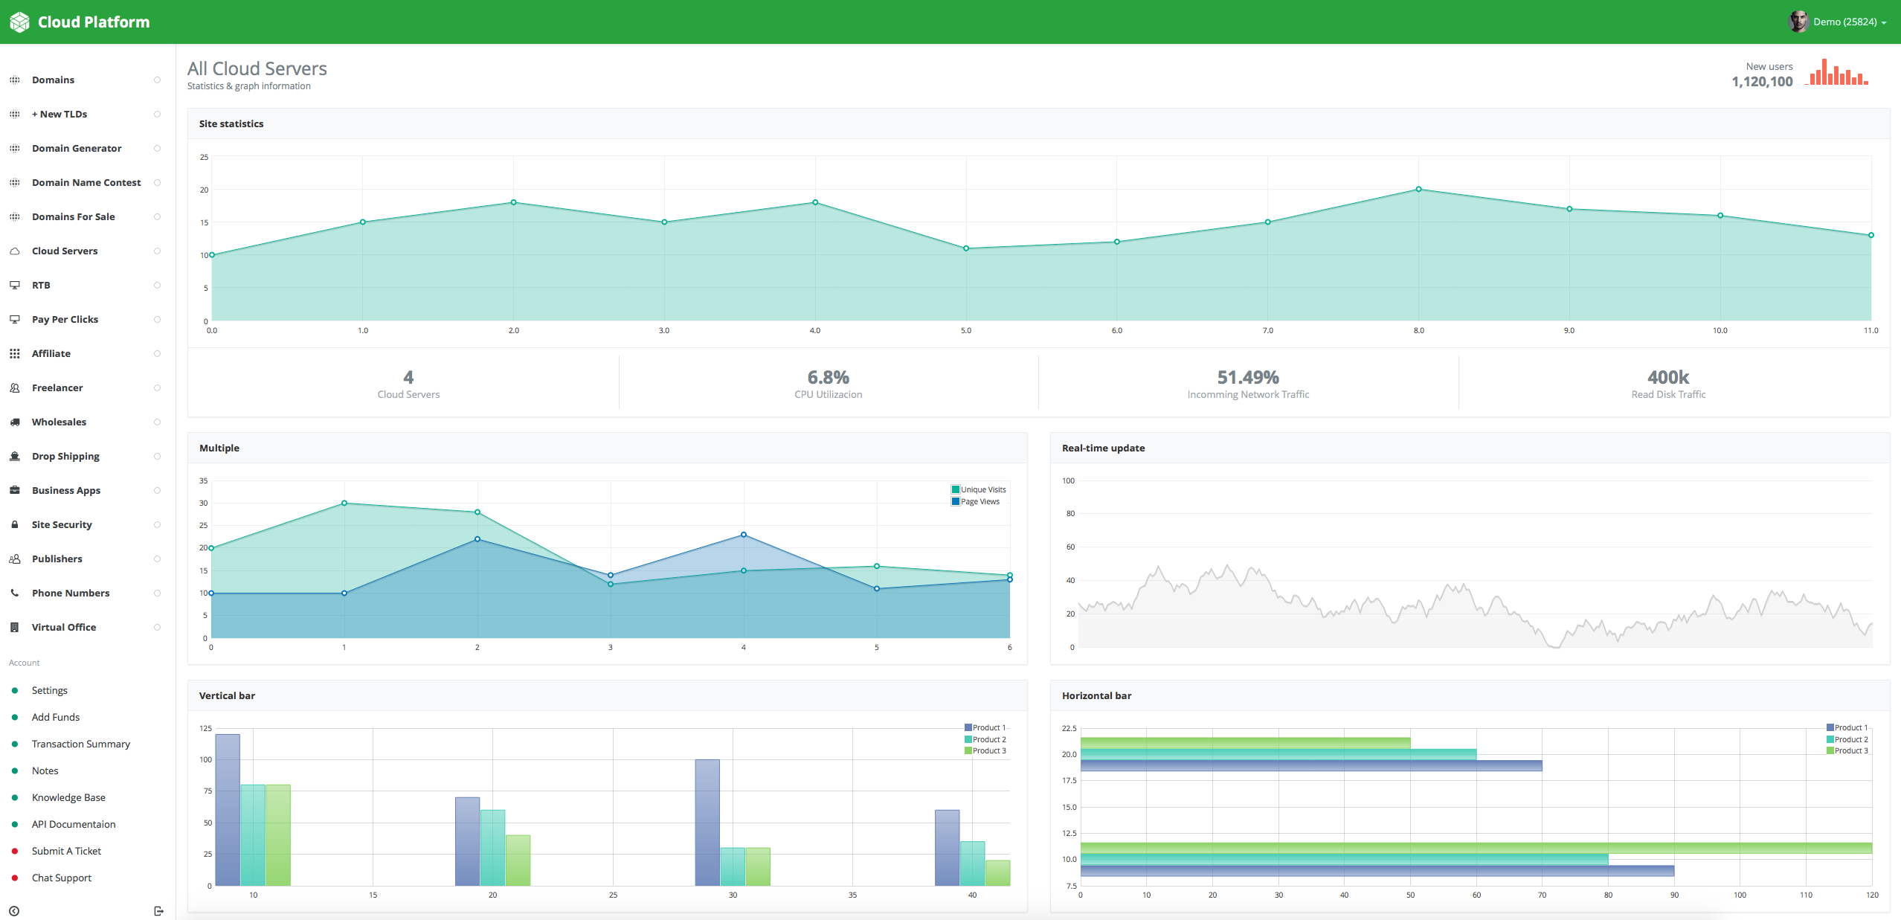Open the Transaction Summary link
This screenshot has width=1901, height=920.
(80, 744)
